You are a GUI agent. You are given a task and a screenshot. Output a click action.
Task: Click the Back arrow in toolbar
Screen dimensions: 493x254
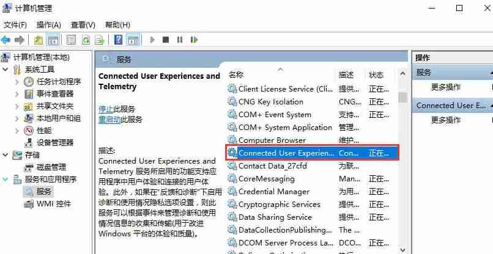click(6, 40)
